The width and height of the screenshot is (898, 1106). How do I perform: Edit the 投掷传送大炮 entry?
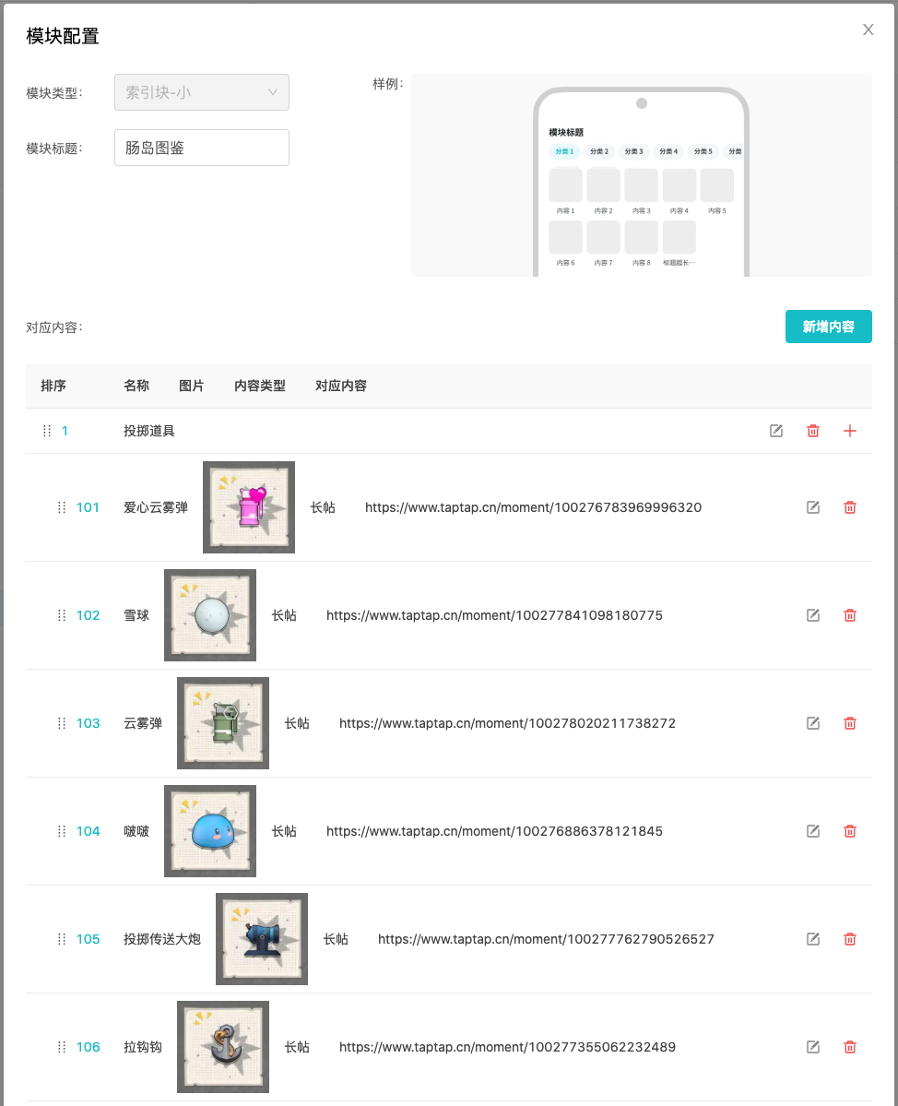(x=813, y=939)
